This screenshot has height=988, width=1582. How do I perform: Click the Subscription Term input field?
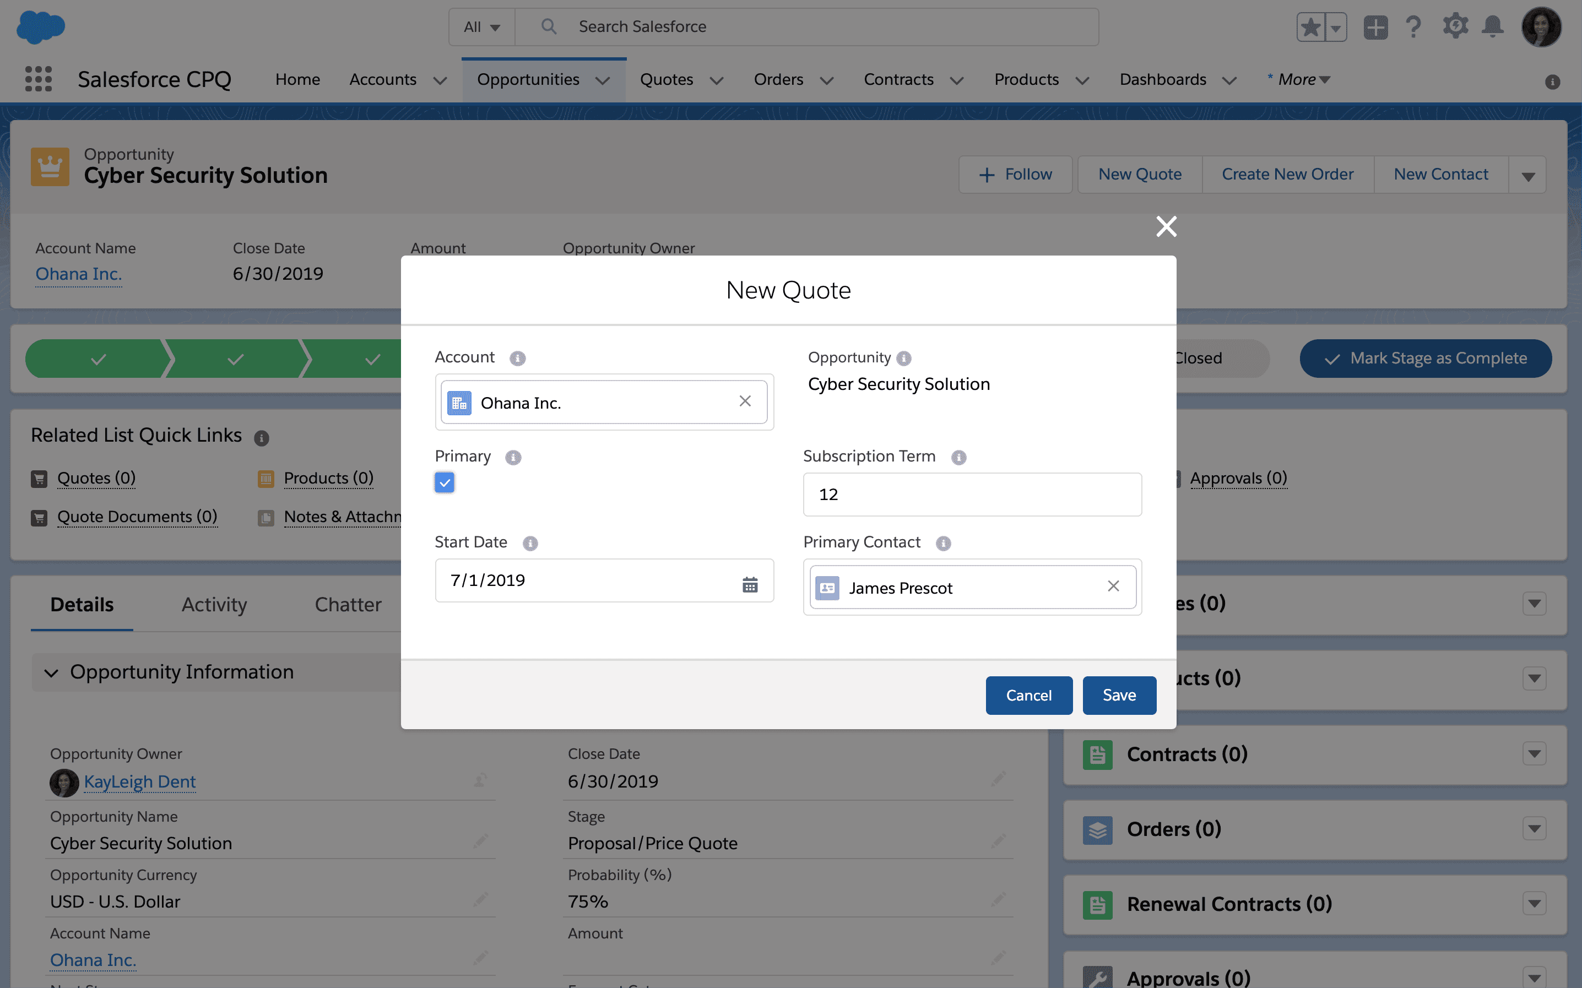pos(972,494)
